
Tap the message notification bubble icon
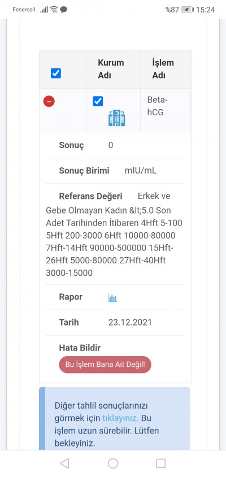coord(64,10)
